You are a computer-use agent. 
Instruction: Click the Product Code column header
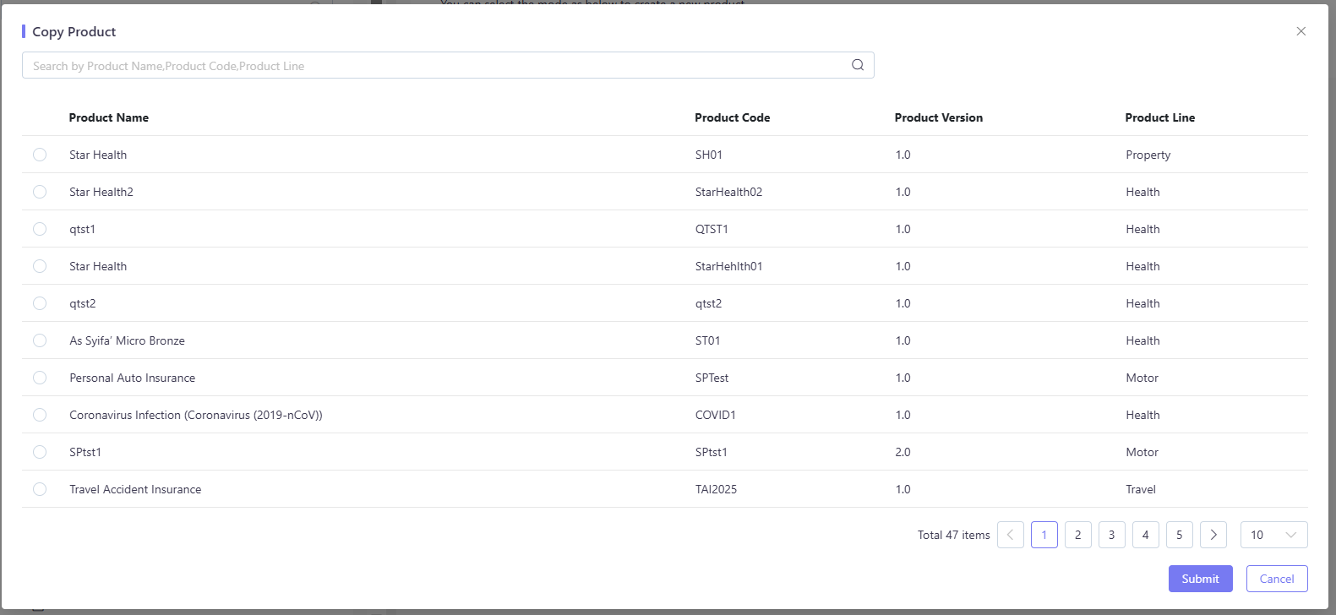pos(733,117)
